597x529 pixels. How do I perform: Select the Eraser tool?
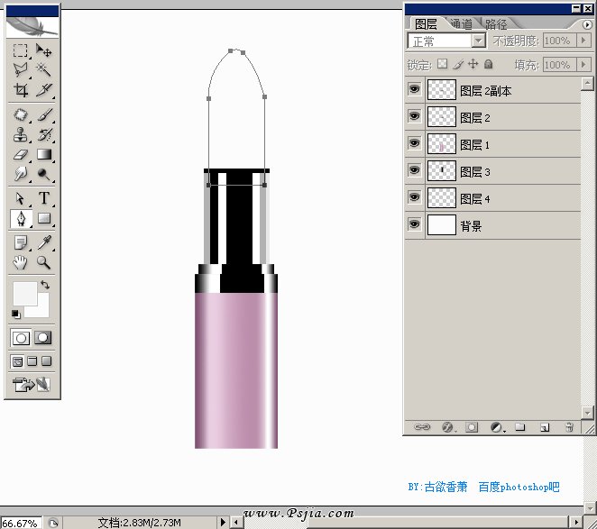(20, 154)
